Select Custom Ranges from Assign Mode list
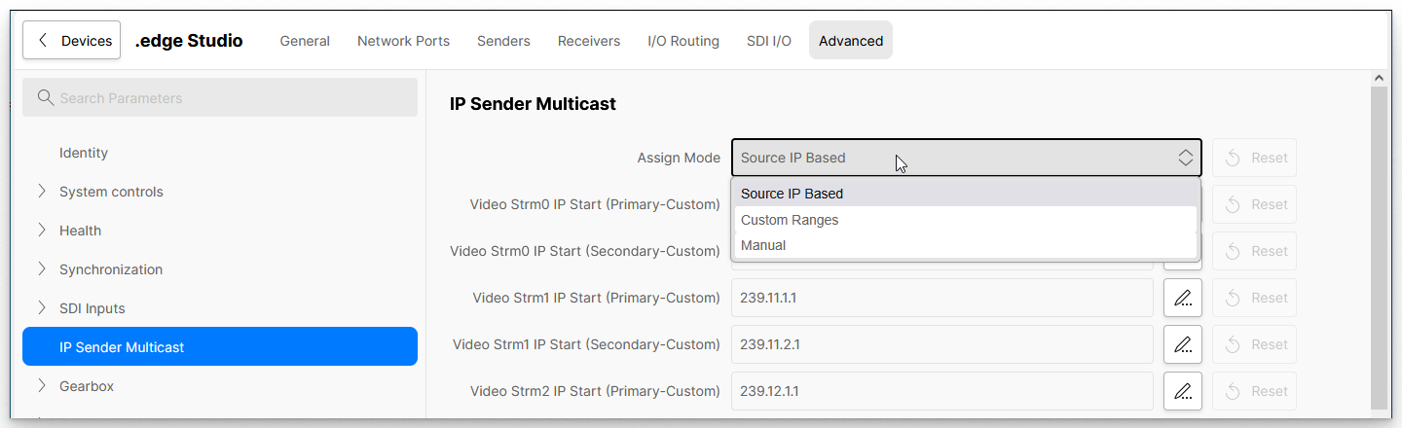Image resolution: width=1402 pixels, height=428 pixels. pyautogui.click(x=789, y=220)
